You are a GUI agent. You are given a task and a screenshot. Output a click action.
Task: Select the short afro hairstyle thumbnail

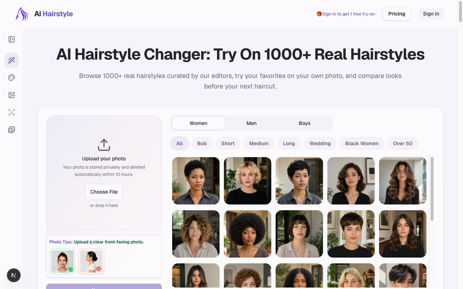(x=196, y=181)
